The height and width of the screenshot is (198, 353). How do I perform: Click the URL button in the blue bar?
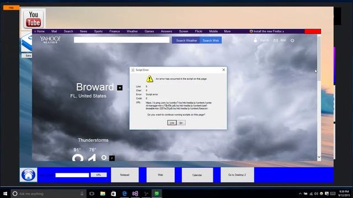(99, 175)
